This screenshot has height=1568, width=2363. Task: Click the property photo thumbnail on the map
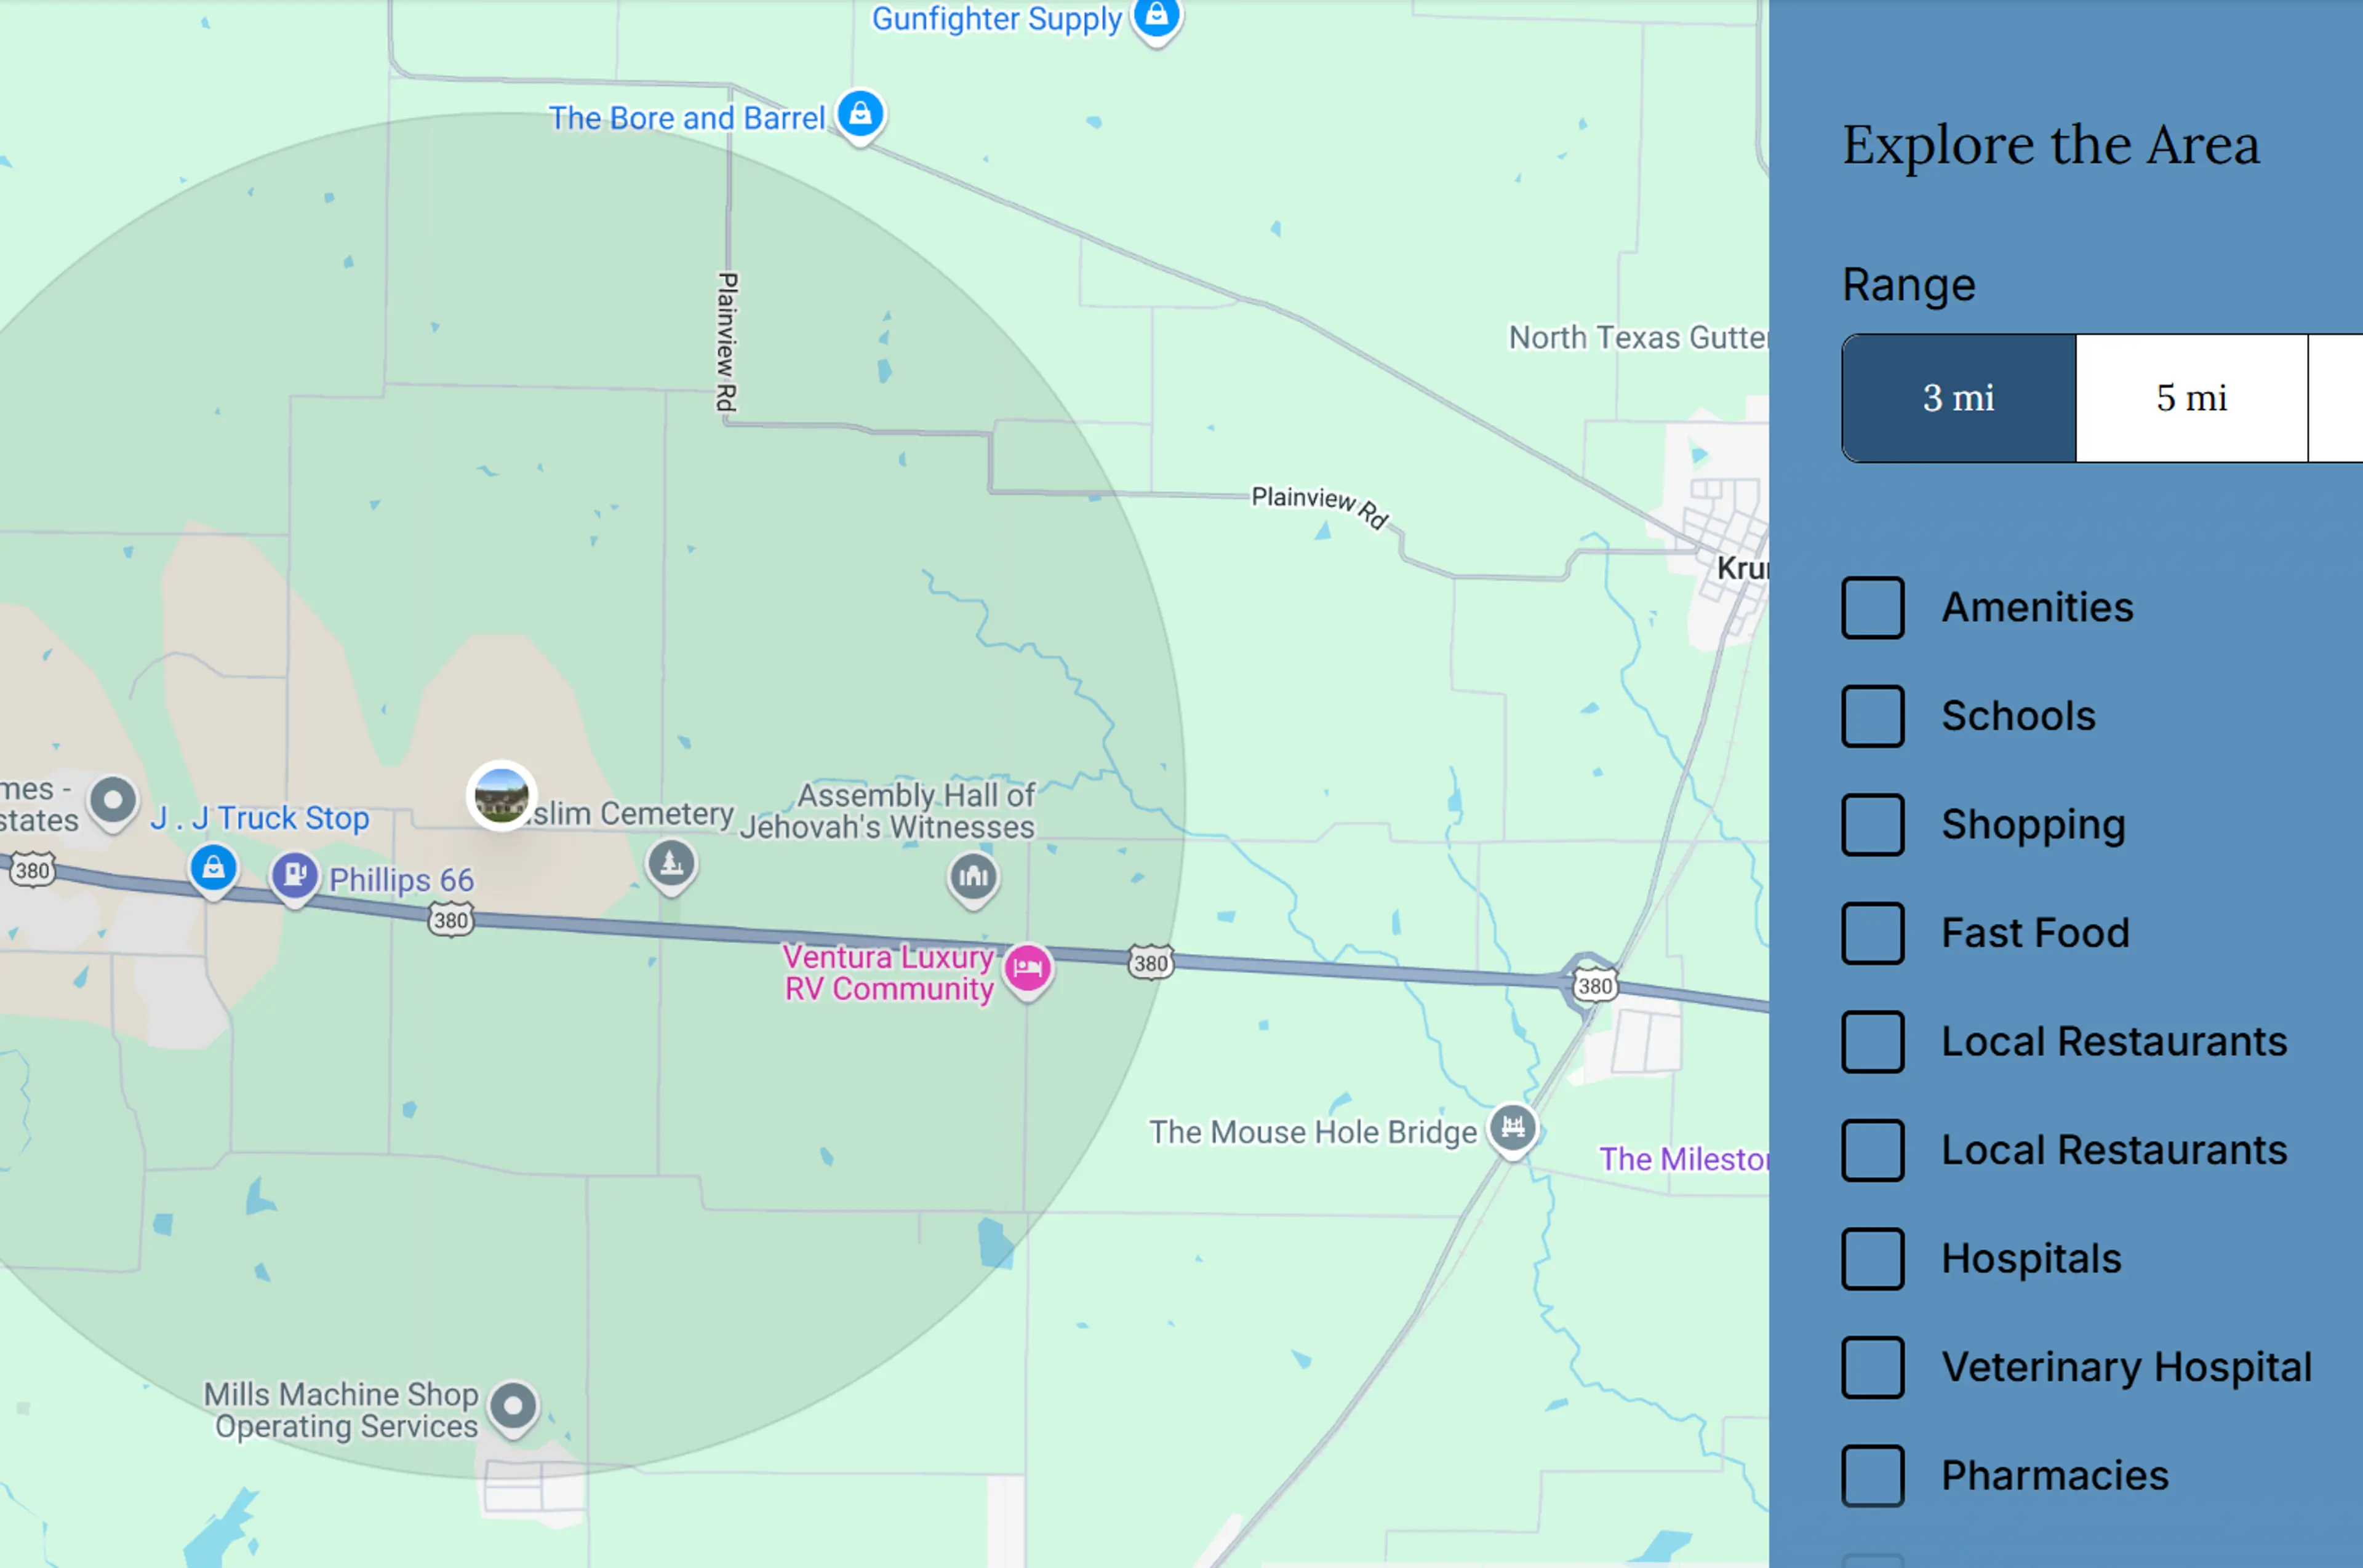point(502,796)
